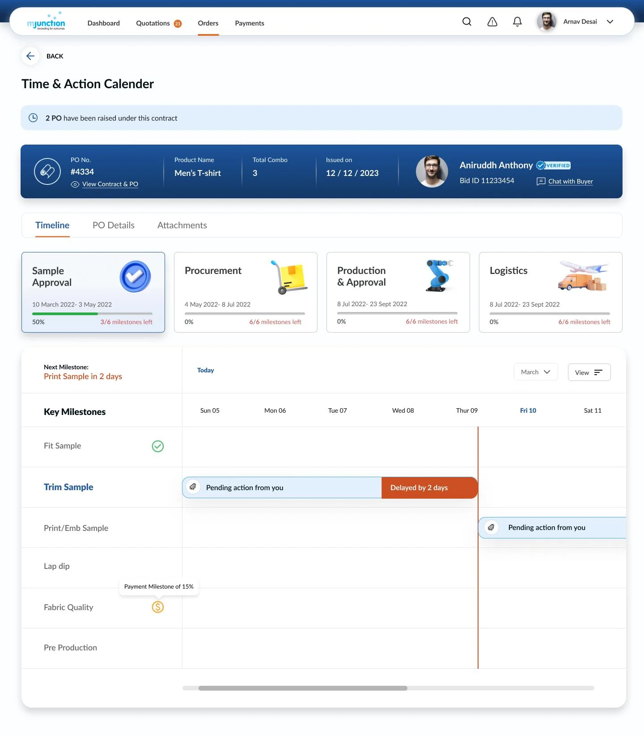
Task: Open the Quotations section
Action: point(153,23)
